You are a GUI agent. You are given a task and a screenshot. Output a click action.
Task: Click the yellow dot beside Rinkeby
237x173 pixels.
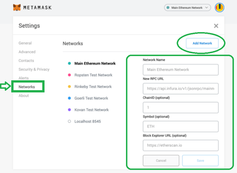(69, 86)
